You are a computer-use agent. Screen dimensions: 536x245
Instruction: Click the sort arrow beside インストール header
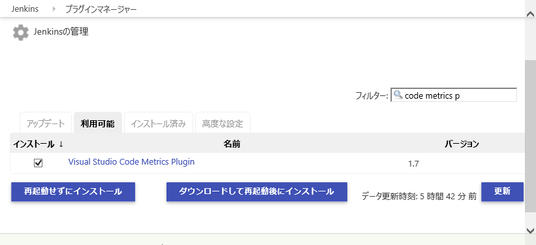click(x=61, y=144)
